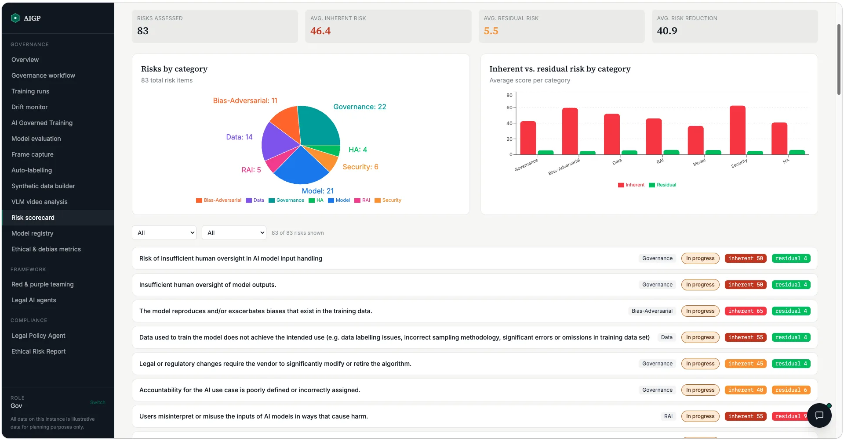The image size is (844, 440).
Task: Click 'inherent 65' badge on bias risk row
Action: (x=746, y=311)
